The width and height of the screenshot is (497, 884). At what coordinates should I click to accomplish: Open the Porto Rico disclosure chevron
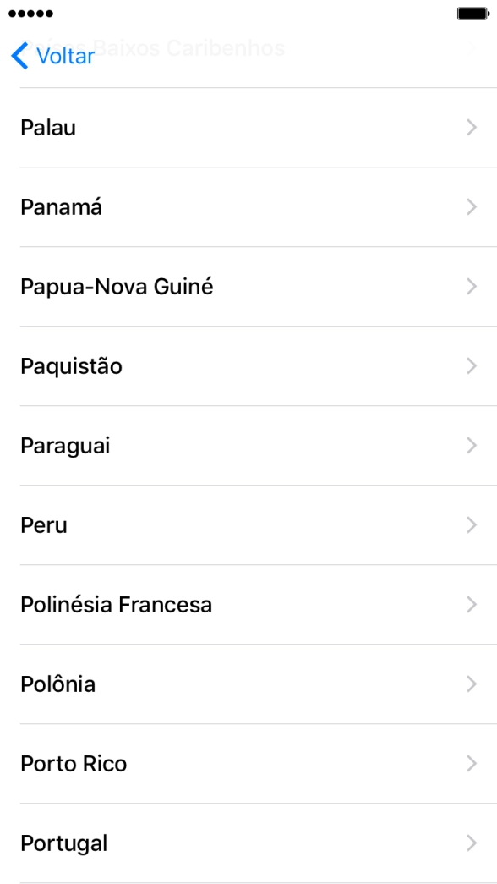coord(472,763)
